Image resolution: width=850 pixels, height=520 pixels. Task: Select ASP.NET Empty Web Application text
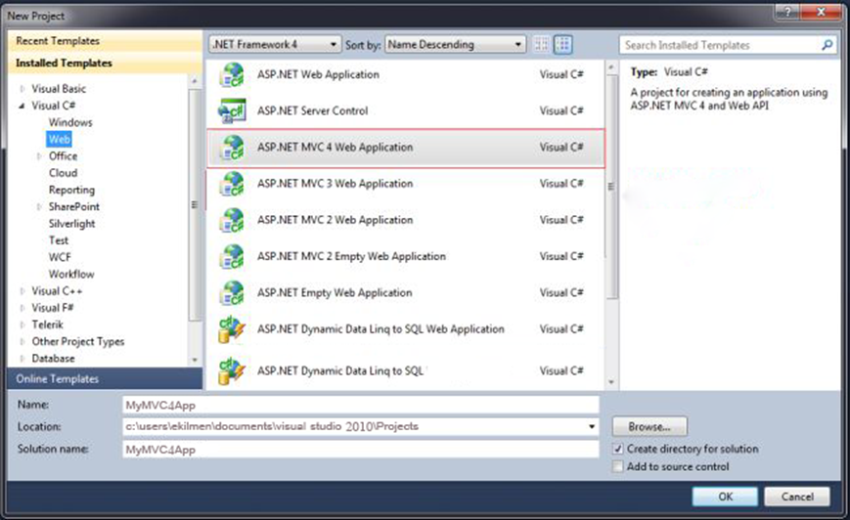click(x=335, y=292)
